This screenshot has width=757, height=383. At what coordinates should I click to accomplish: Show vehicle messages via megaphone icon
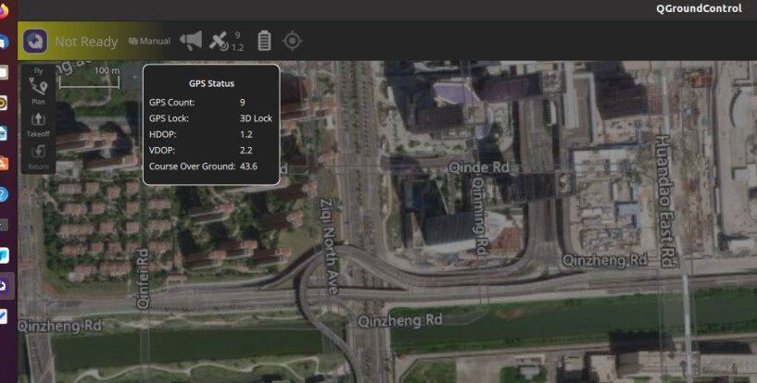[191, 41]
